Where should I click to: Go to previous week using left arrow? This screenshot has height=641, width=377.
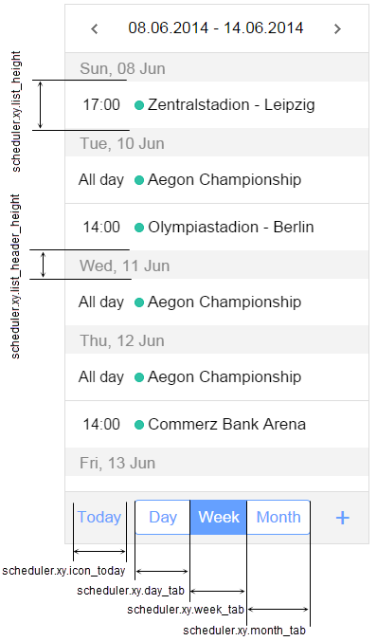point(95,28)
